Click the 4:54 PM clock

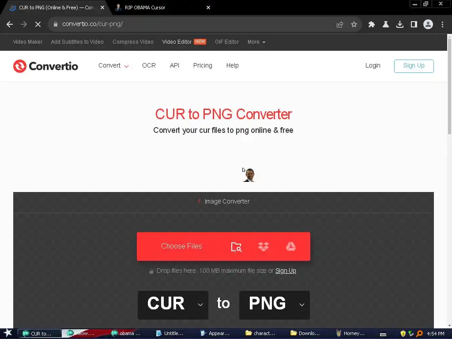coord(436,334)
